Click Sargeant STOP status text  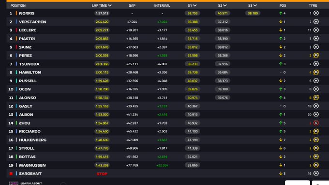(102, 174)
